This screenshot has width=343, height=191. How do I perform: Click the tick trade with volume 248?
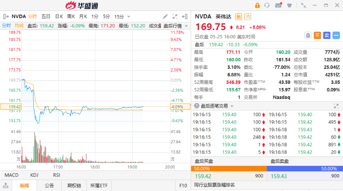pyautogui.click(x=229, y=137)
